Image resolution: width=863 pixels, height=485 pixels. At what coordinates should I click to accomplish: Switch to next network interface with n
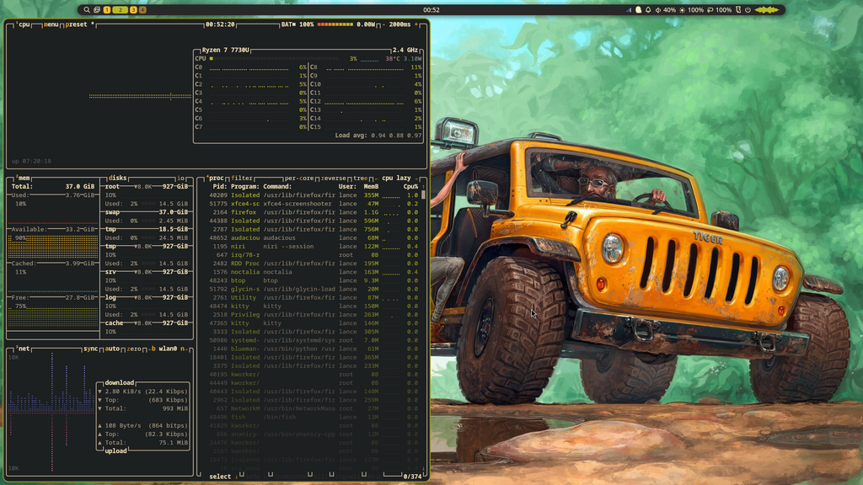coord(183,349)
